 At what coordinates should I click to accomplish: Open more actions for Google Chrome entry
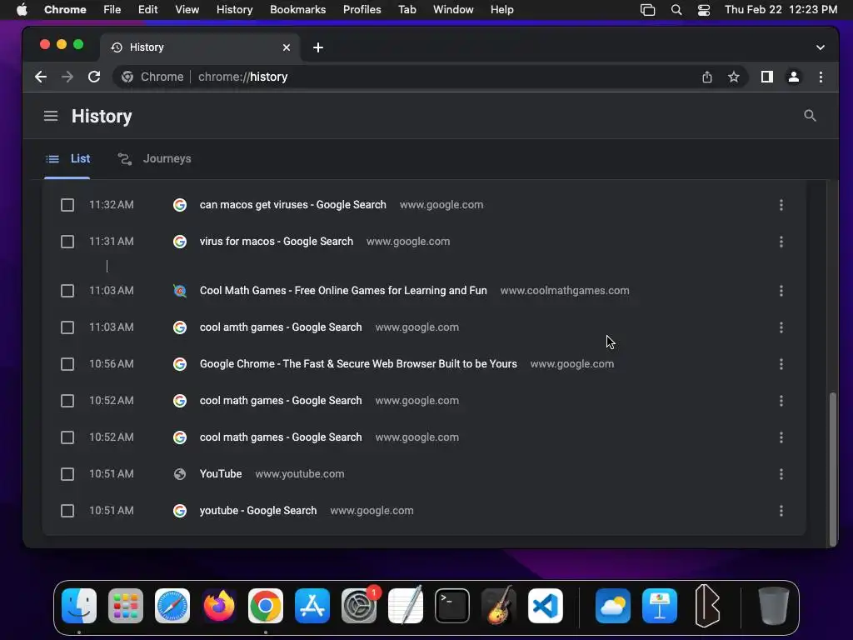click(781, 364)
